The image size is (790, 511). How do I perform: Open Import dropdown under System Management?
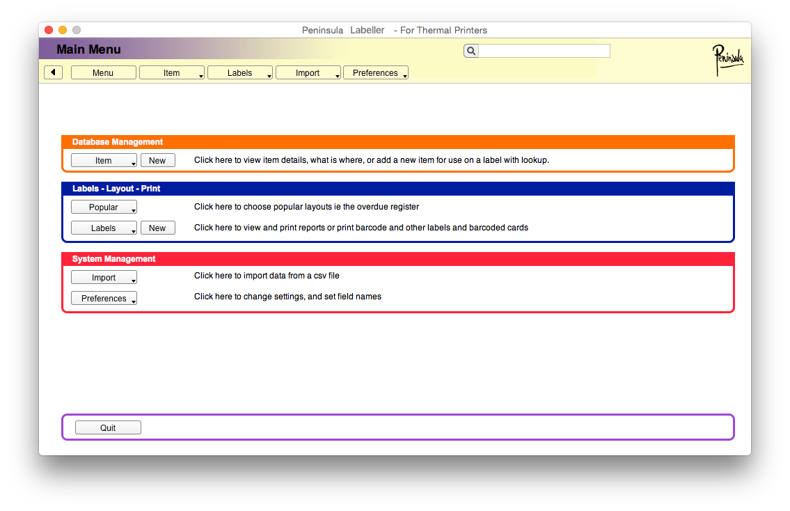(x=104, y=278)
